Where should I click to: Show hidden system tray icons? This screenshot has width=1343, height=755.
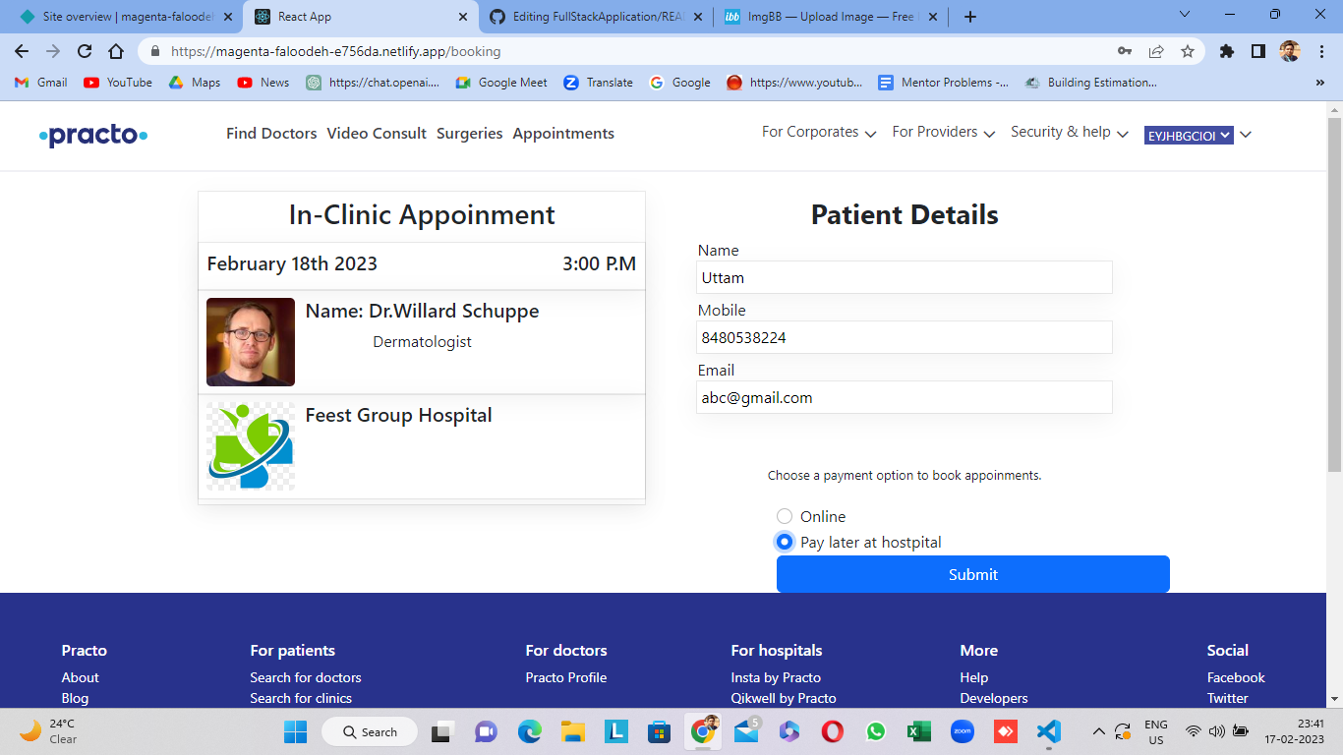coord(1098,731)
